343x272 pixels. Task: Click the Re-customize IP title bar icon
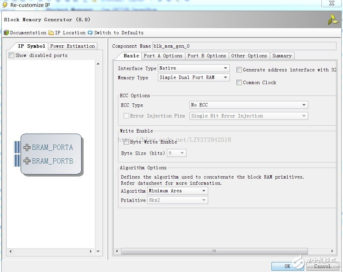coord(5,5)
